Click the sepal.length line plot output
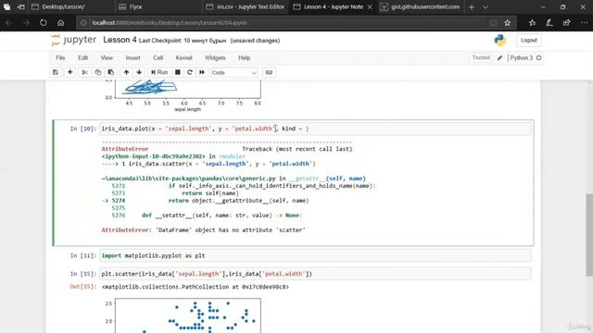 183,96
